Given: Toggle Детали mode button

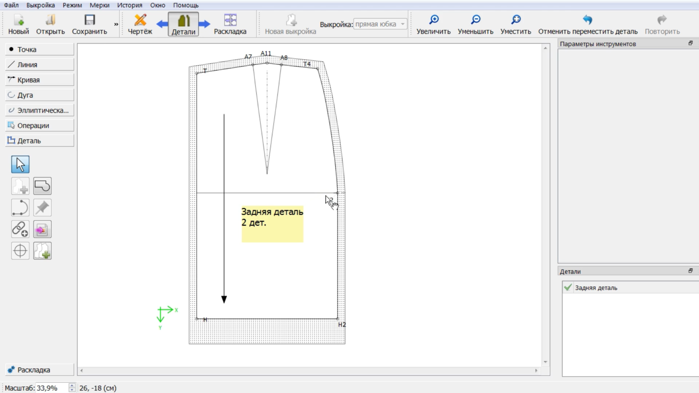Looking at the screenshot, I should (183, 24).
